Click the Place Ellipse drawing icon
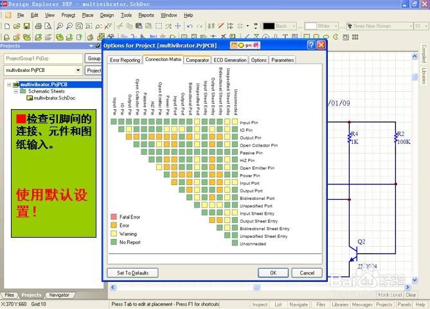The width and height of the screenshot is (430, 309). (x=327, y=37)
